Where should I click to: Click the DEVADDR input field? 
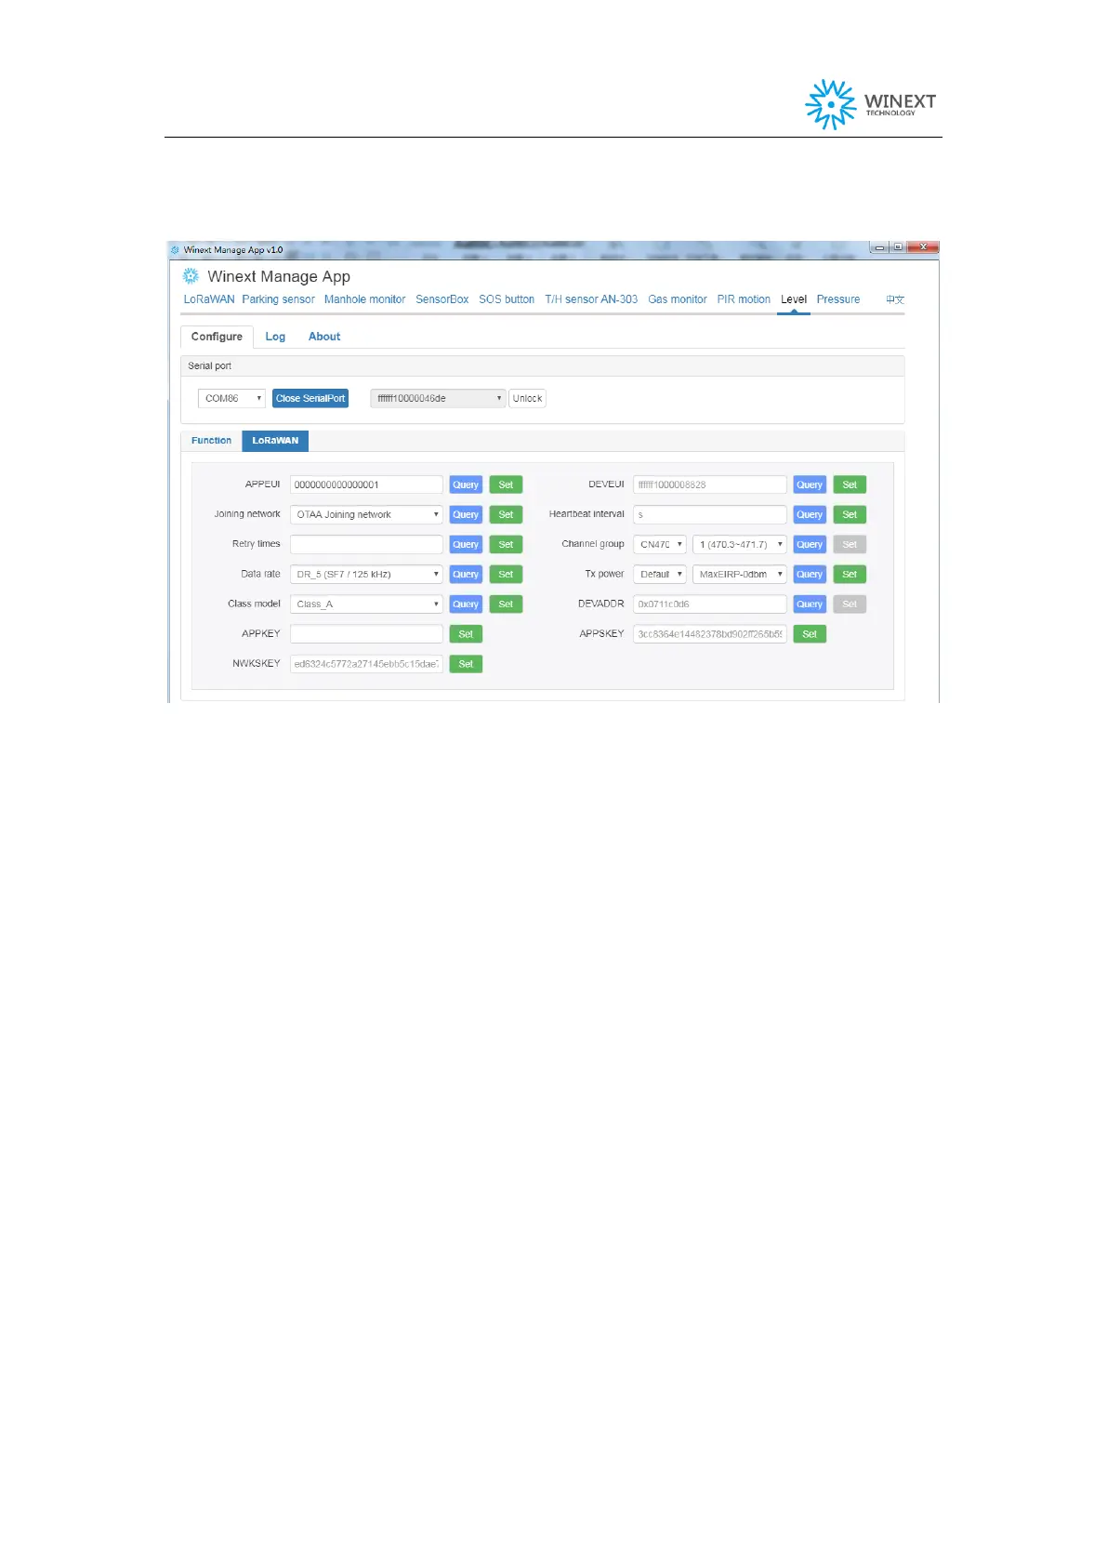coord(710,604)
